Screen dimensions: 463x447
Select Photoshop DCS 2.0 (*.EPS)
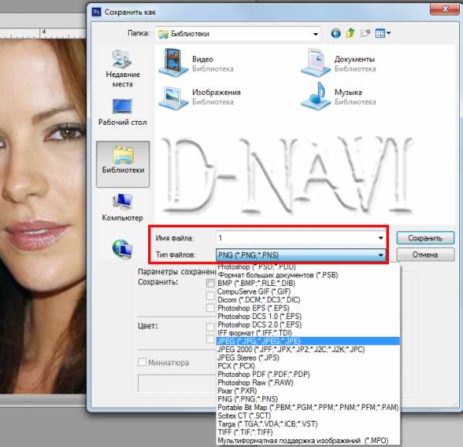click(x=308, y=324)
